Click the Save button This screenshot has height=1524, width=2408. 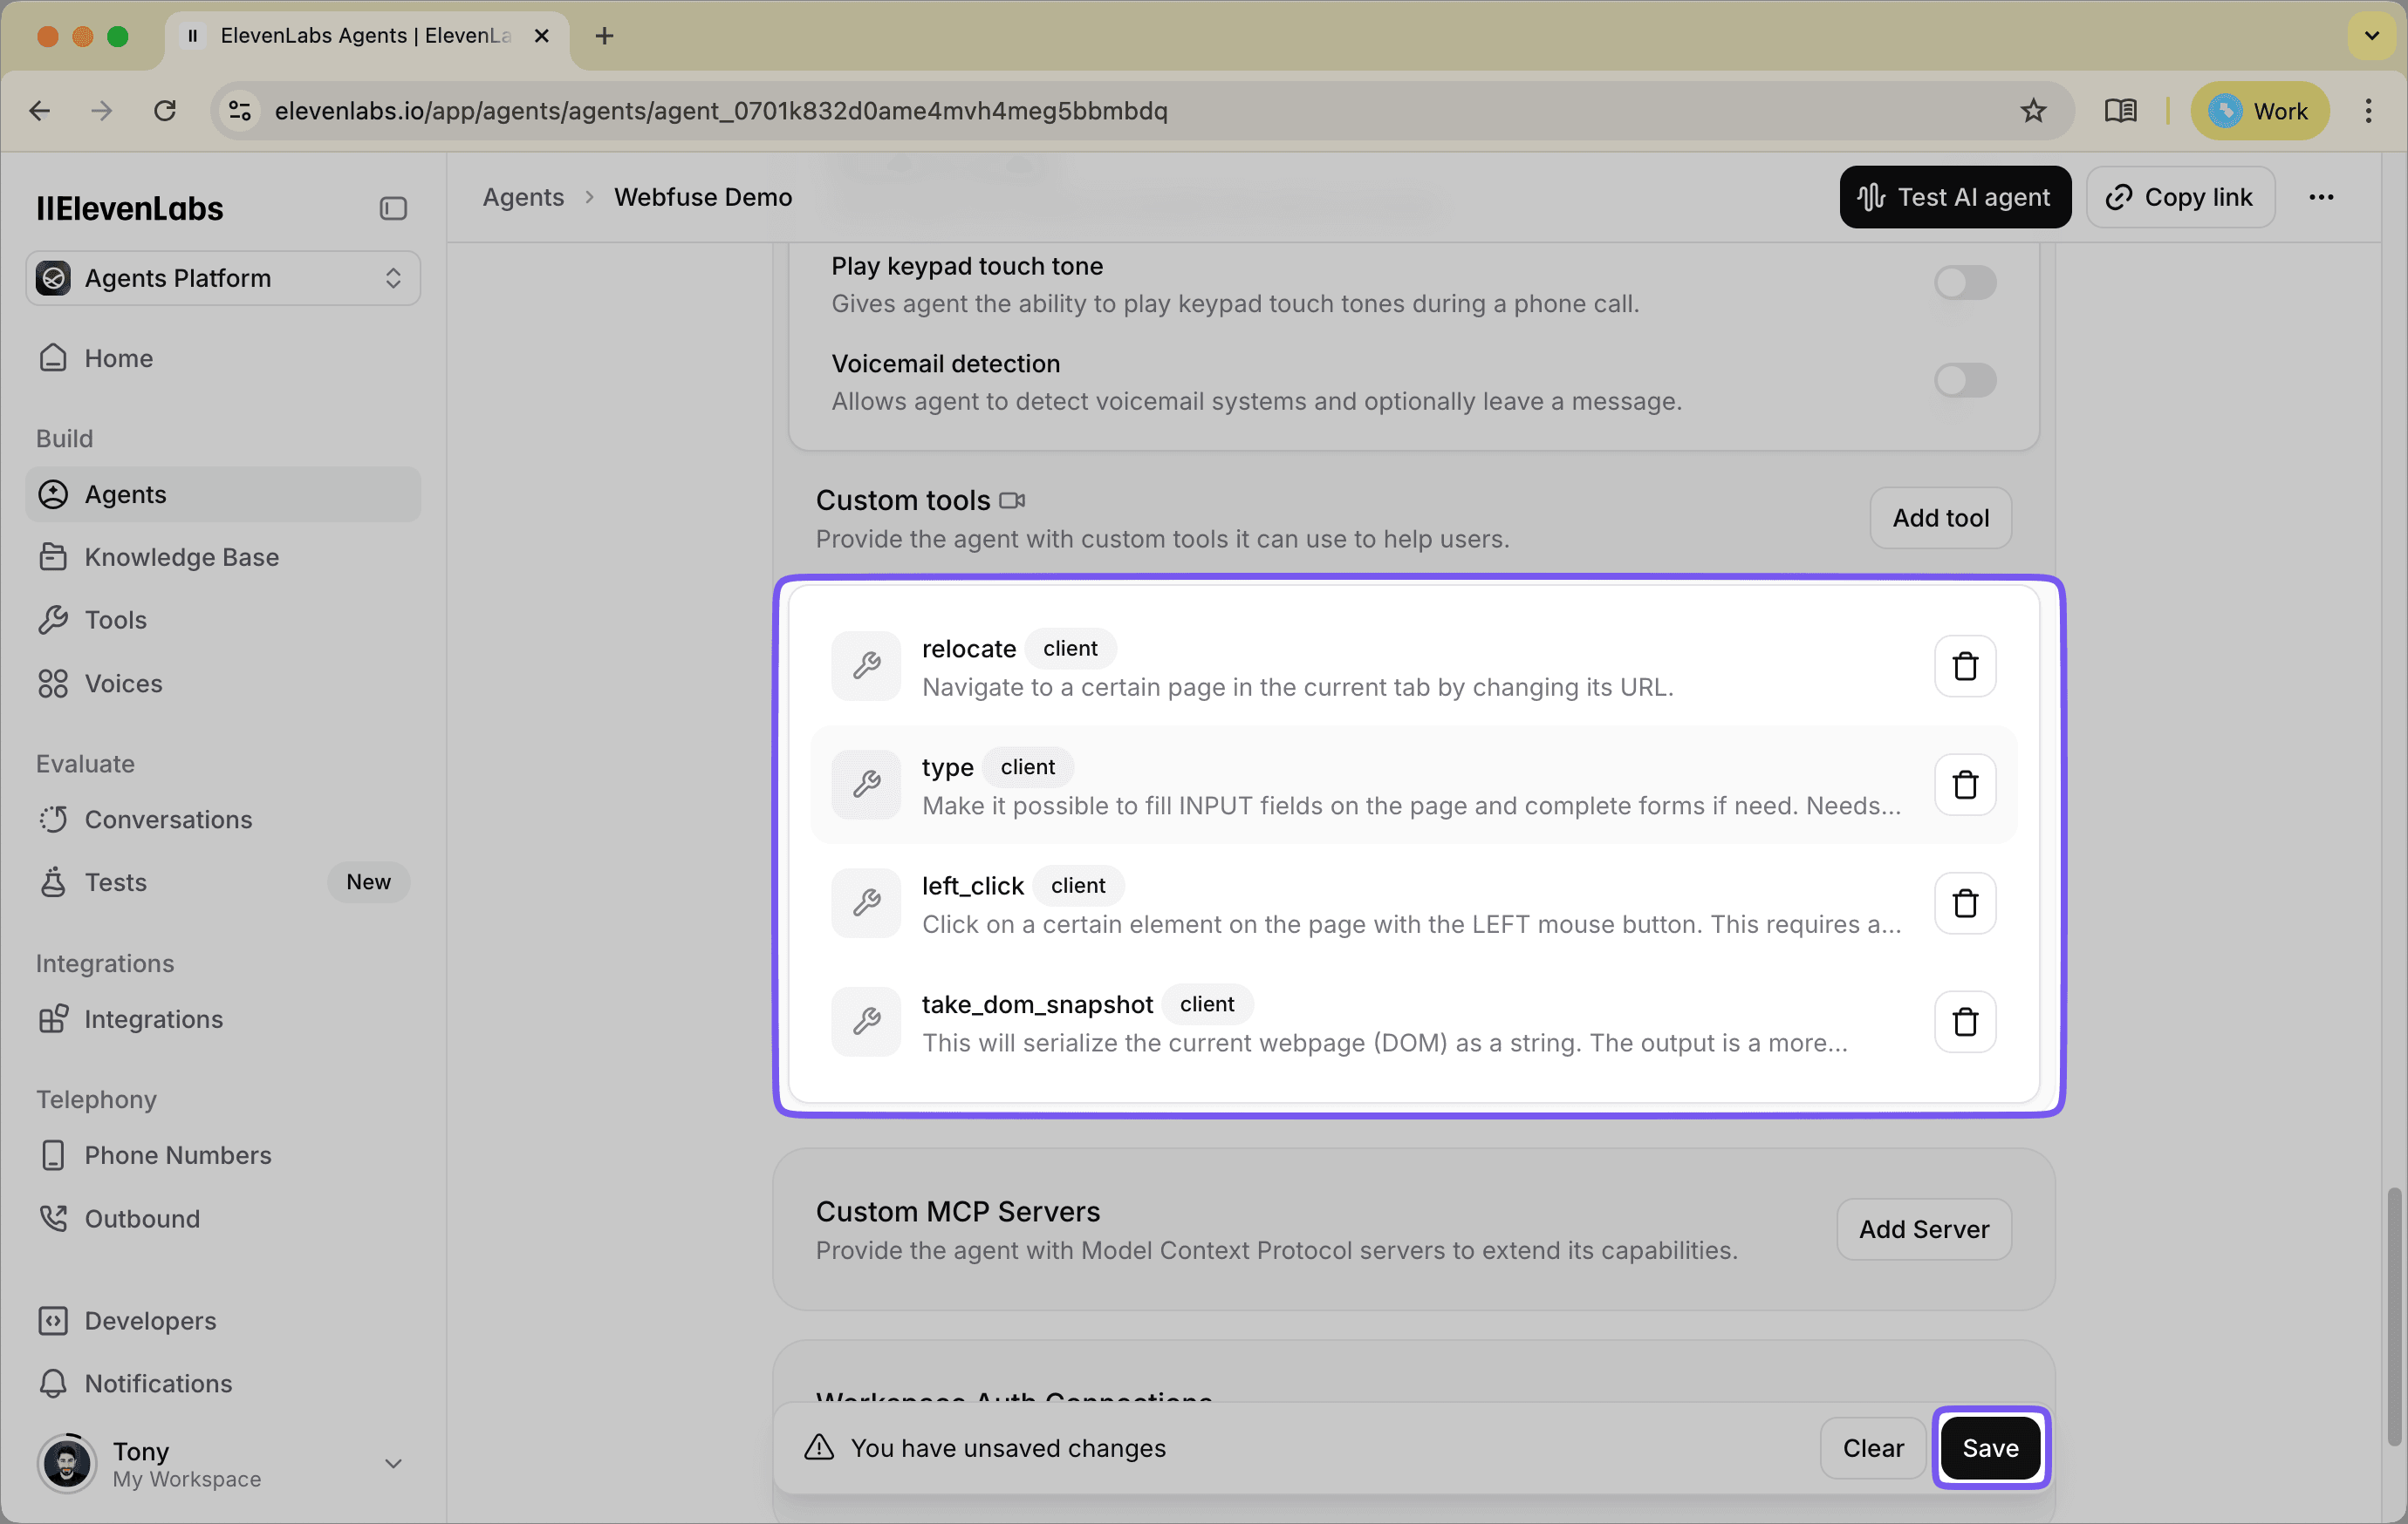click(x=1989, y=1447)
